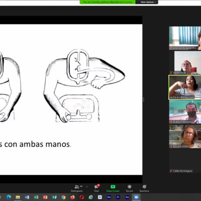Switch to the Zoom taskbar icon

[x=136, y=197]
